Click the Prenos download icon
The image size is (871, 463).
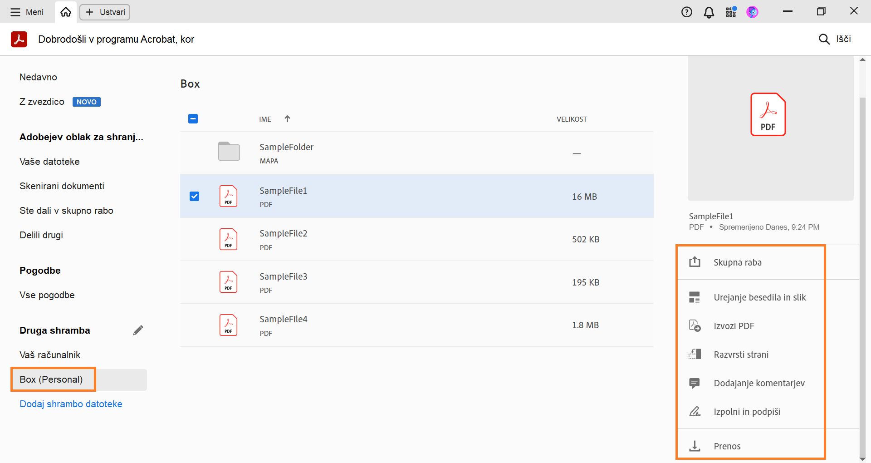click(695, 446)
